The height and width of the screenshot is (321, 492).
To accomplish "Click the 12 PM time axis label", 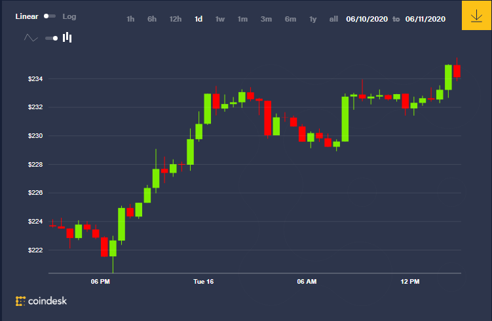I will (x=410, y=282).
